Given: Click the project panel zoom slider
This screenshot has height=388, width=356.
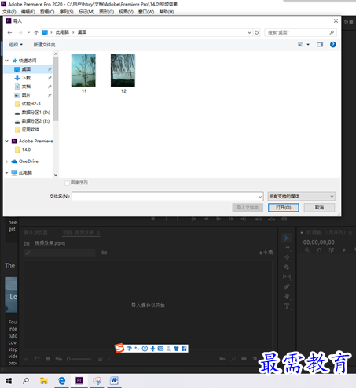Looking at the screenshot, I should click(x=79, y=359).
